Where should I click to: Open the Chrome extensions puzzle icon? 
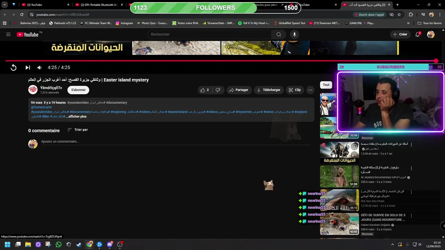pyautogui.click(x=411, y=15)
